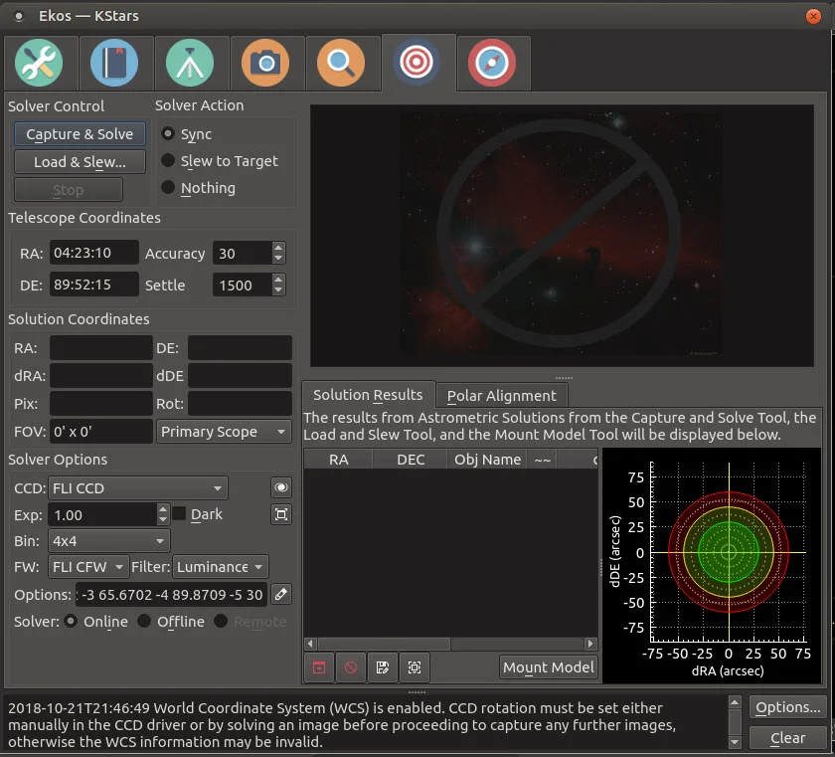This screenshot has height=757, width=835.
Task: Open the Scheduler notebook tab
Action: [x=114, y=63]
